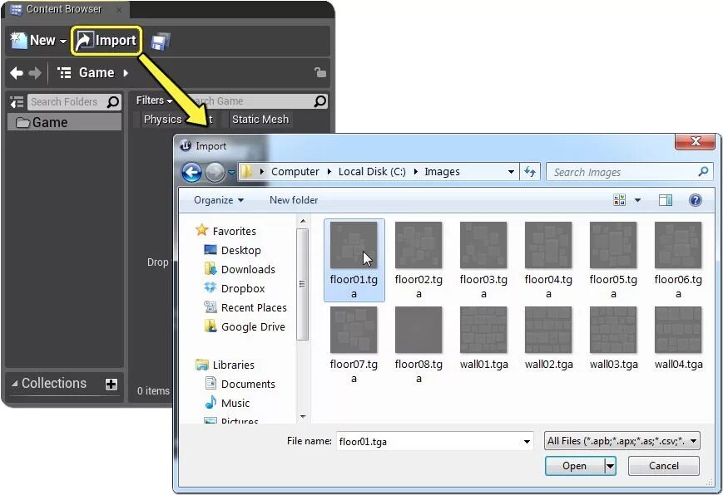This screenshot has height=495, width=723.
Task: Click the New folder button
Action: coord(294,200)
